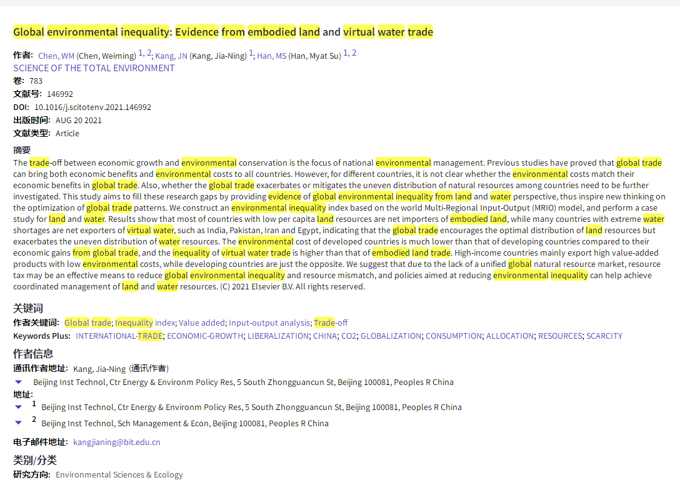
Task: Open the journal SCIENCE OF THE TOTAL ENVIRONMENT
Action: point(94,68)
